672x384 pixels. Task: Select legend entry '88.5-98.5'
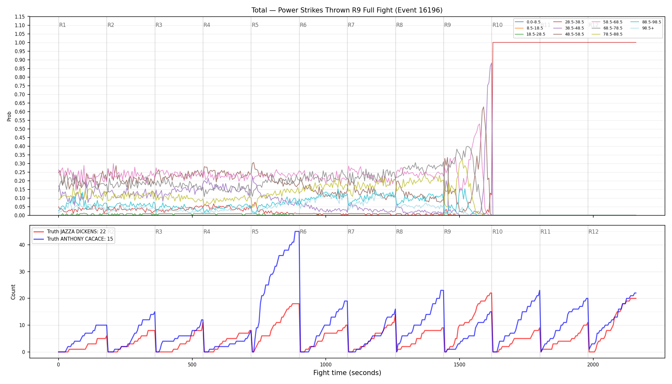[646, 22]
